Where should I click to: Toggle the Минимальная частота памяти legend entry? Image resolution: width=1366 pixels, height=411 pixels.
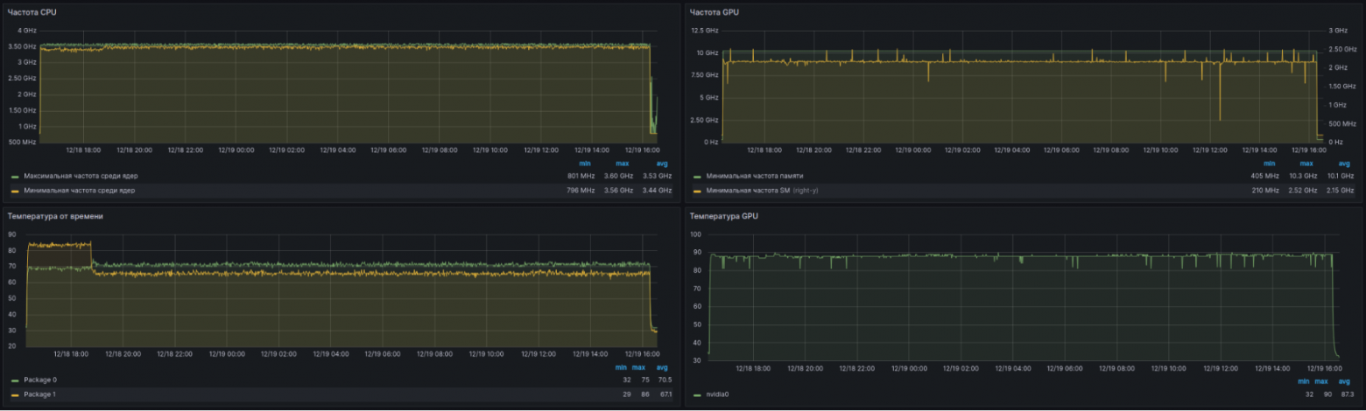coord(754,176)
